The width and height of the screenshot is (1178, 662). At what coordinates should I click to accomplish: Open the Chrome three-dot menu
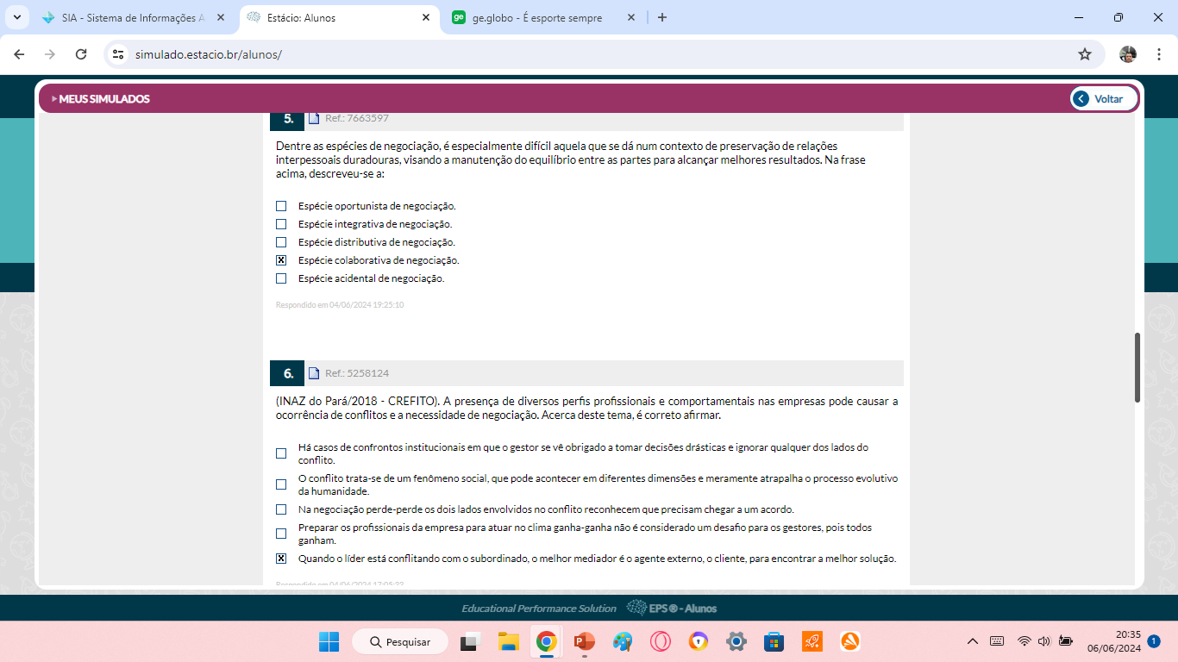[x=1158, y=54]
